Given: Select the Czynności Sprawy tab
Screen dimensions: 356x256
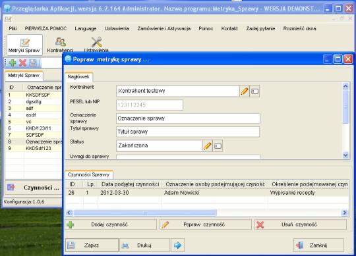Looking at the screenshot, I should [88, 174].
